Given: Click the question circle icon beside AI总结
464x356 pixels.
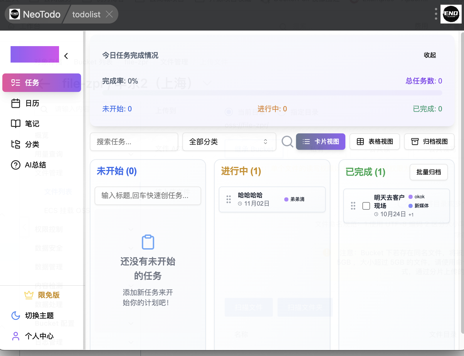Looking at the screenshot, I should point(16,165).
